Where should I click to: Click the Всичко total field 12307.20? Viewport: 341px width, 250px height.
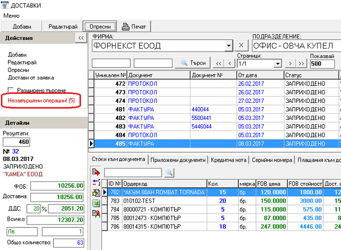click(55, 220)
